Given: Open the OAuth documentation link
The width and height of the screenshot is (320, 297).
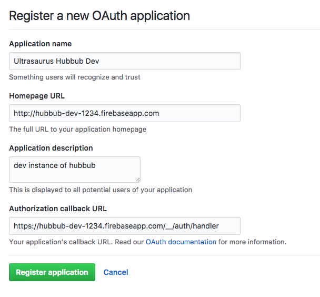Looking at the screenshot, I should click(x=181, y=242).
